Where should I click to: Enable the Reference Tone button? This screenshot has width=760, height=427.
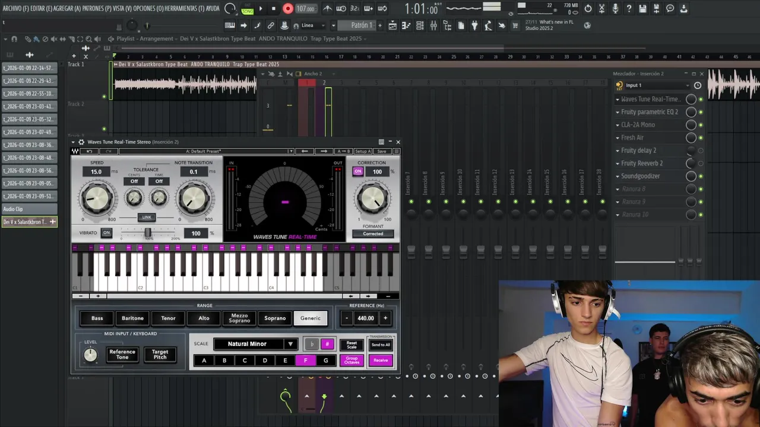tap(122, 355)
